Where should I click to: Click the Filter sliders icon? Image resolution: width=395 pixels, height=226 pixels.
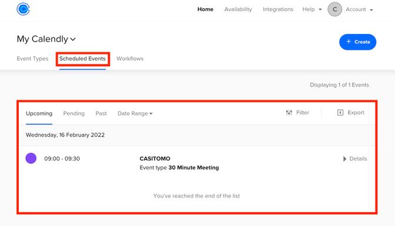(289, 112)
